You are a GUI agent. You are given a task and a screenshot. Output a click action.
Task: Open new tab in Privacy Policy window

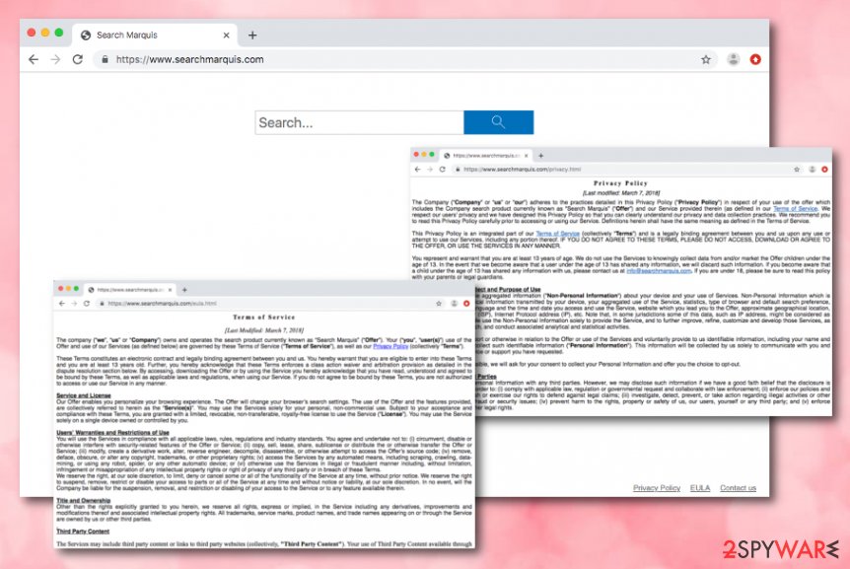pos(540,156)
